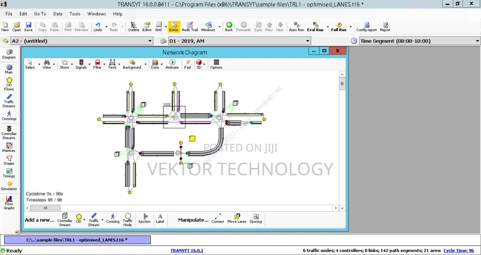Viewport: 481px width, 255px height.
Task: Undo the last action
Action: (98, 27)
